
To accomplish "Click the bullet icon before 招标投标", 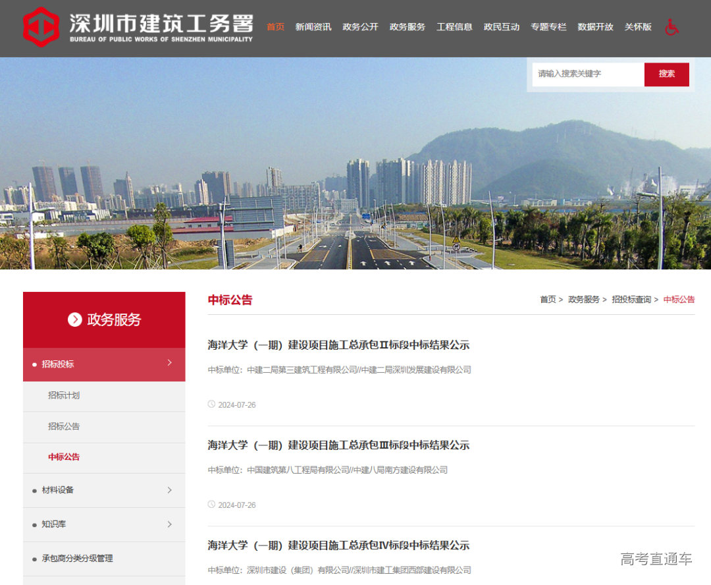I will point(34,364).
